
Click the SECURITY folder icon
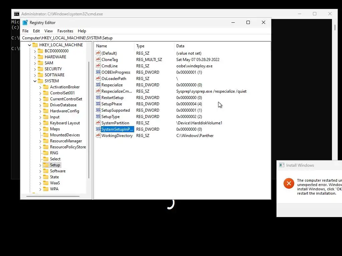[x=40, y=69]
